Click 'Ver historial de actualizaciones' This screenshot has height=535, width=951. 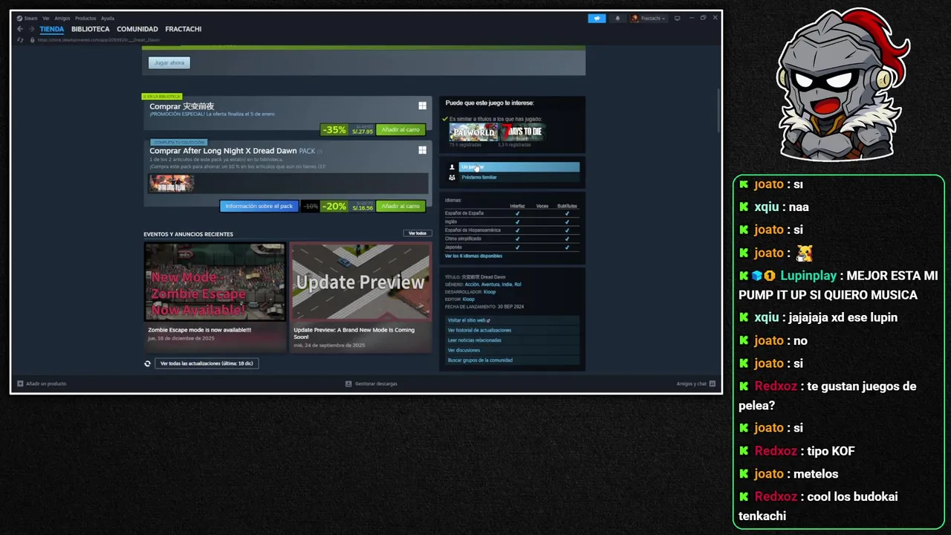coord(512,330)
